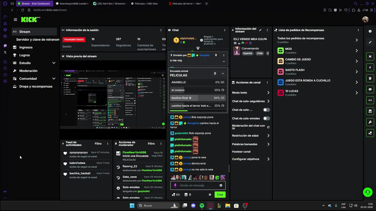This screenshot has height=211, width=376.
Task: Open the green support headset button
Action: coord(367,192)
